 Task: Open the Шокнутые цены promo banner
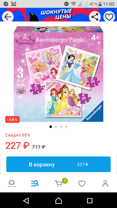click(x=56, y=15)
